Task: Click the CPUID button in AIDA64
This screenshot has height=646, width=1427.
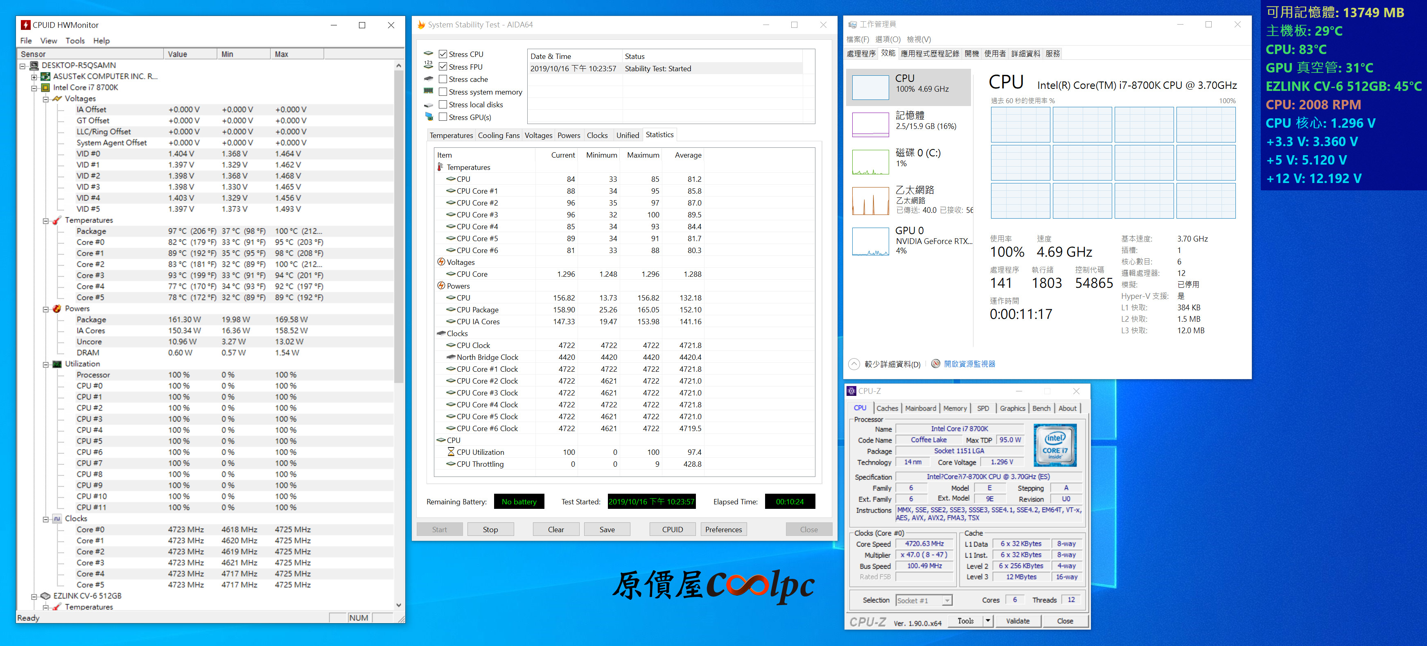Action: (x=672, y=530)
